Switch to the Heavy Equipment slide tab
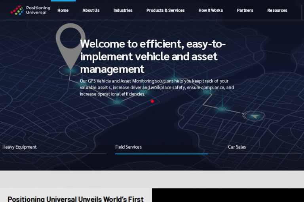304x202 pixels. [20, 147]
